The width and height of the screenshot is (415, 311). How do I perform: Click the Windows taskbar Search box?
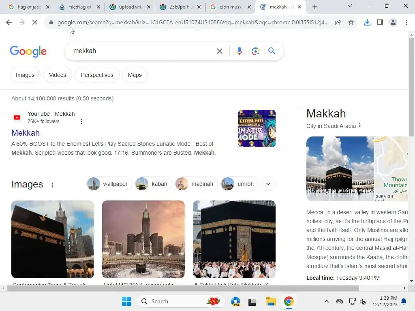(181, 301)
